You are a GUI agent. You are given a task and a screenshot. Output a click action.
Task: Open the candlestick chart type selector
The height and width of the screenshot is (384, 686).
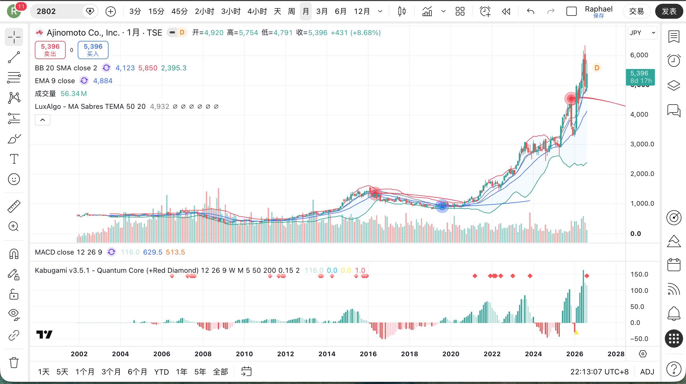tap(402, 11)
